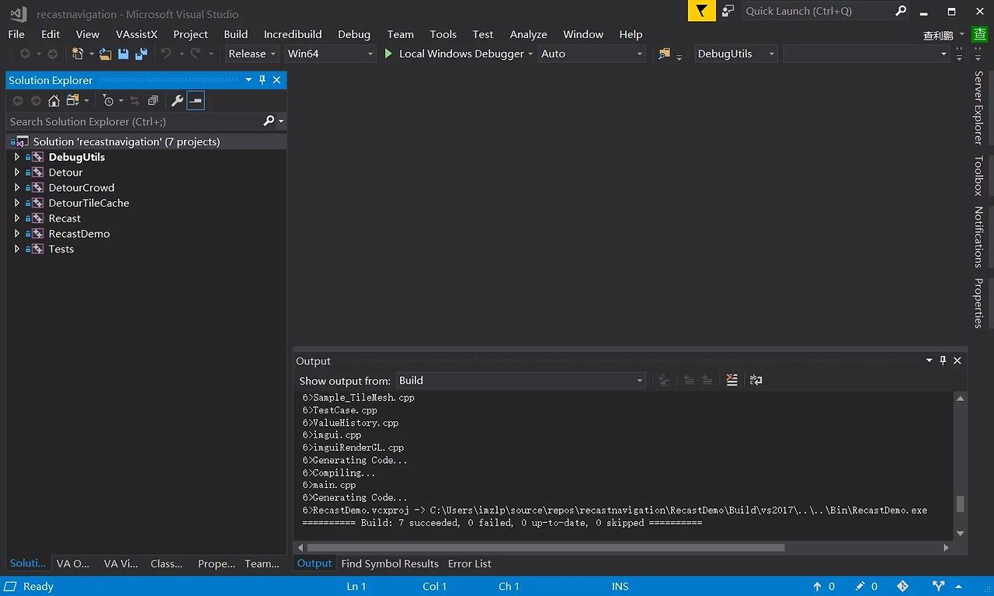Click Sync with Active Document icon

click(x=134, y=100)
